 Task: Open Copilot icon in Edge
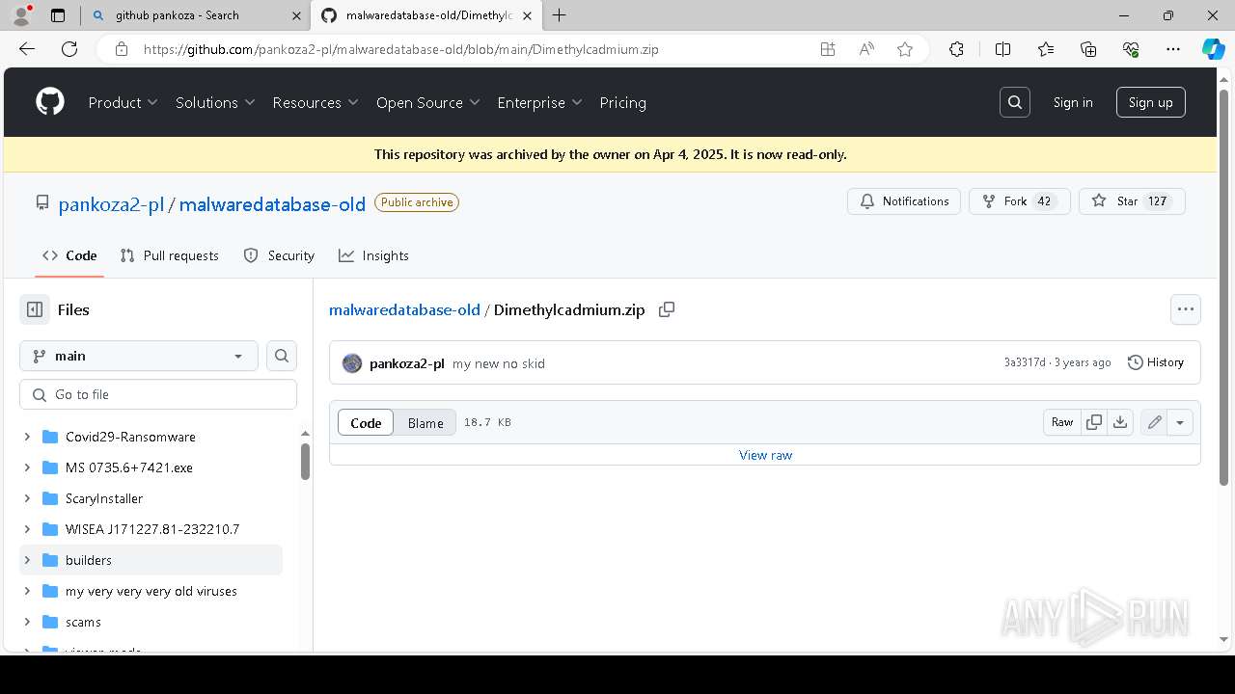tap(1213, 49)
